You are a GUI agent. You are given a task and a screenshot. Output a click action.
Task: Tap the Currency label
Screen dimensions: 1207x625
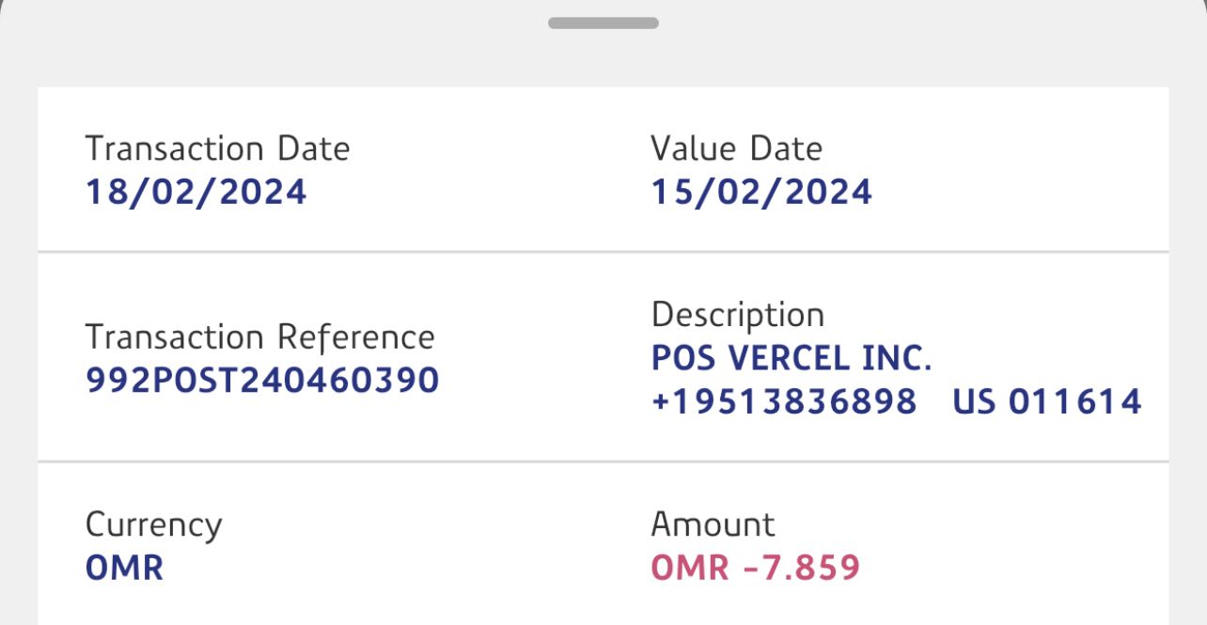coord(153,524)
